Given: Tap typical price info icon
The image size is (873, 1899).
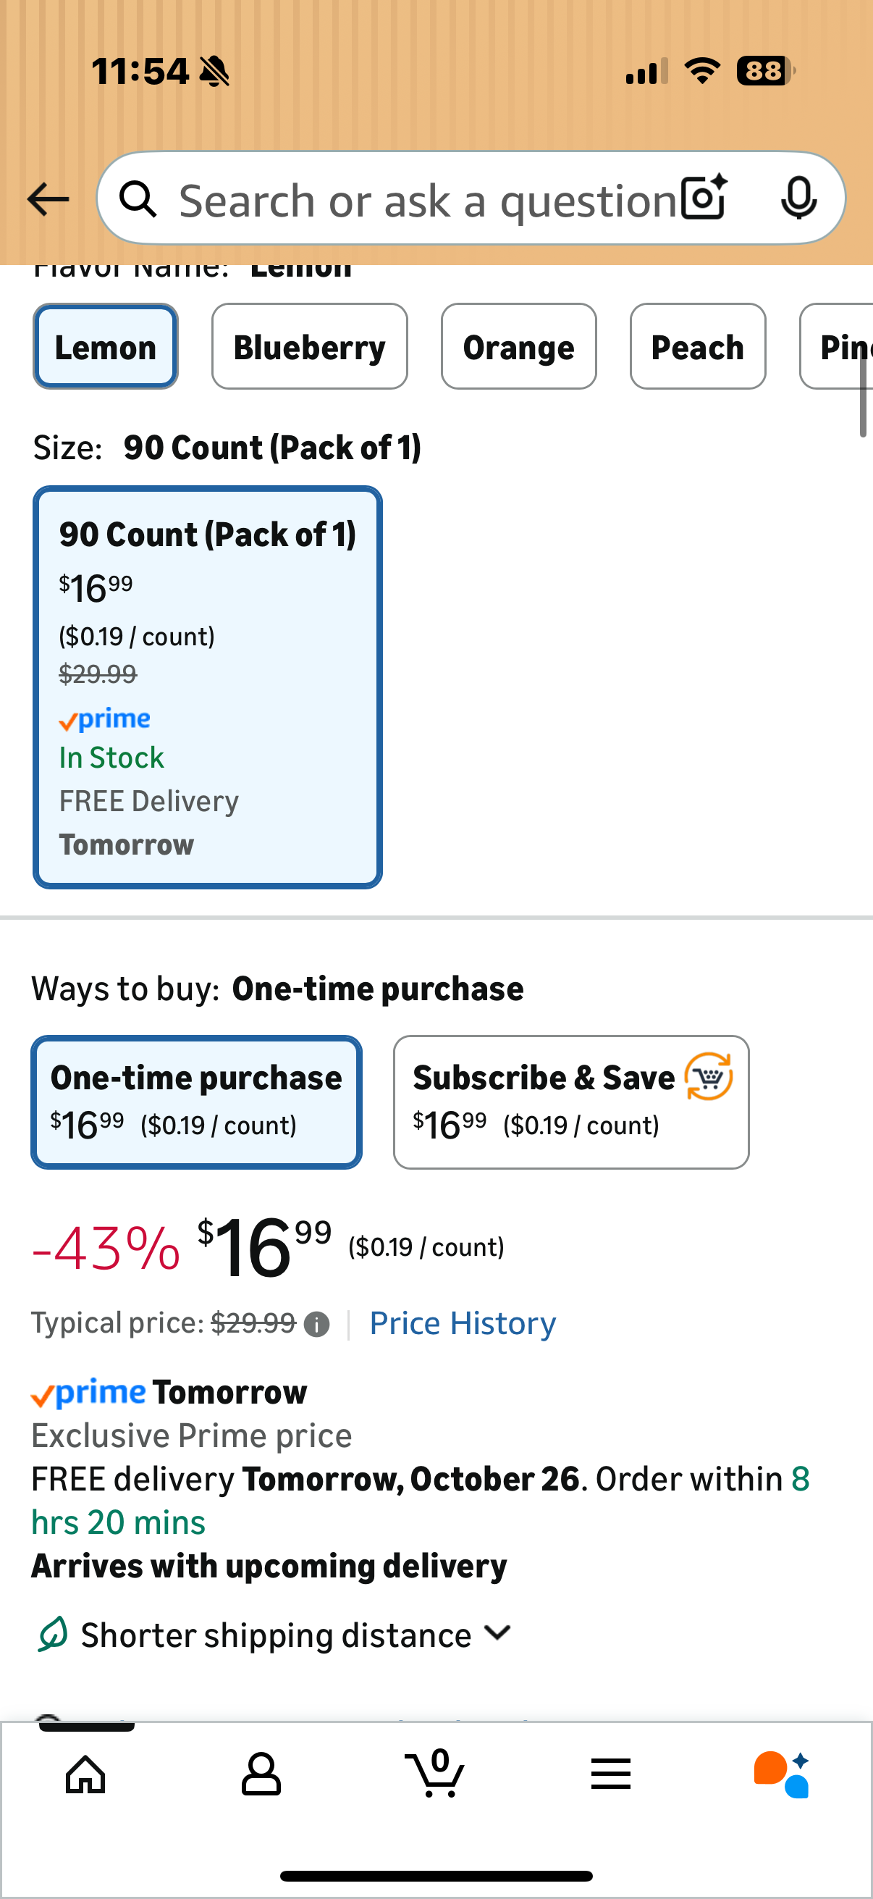Looking at the screenshot, I should coord(317,1325).
